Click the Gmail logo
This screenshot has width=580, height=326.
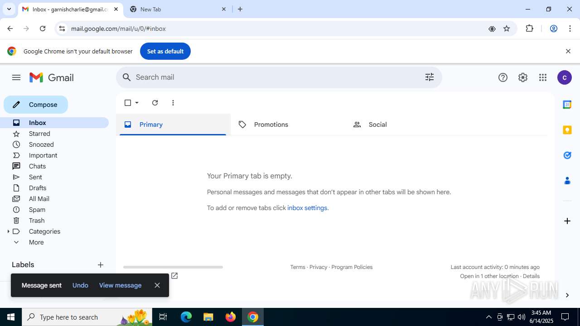tap(52, 77)
